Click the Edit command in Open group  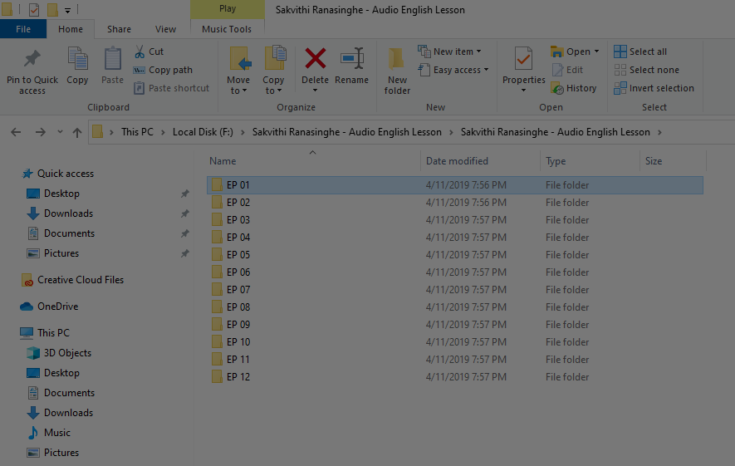pyautogui.click(x=567, y=70)
